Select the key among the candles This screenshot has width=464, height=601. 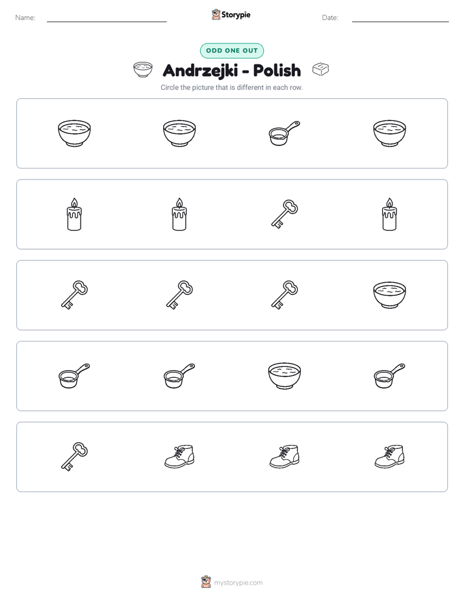pyautogui.click(x=285, y=214)
